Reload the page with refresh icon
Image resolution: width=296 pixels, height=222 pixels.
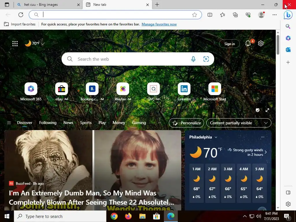(x=21, y=15)
